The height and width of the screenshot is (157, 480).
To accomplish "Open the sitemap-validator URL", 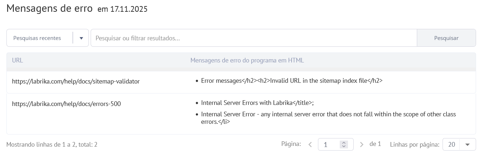I will [x=76, y=81].
